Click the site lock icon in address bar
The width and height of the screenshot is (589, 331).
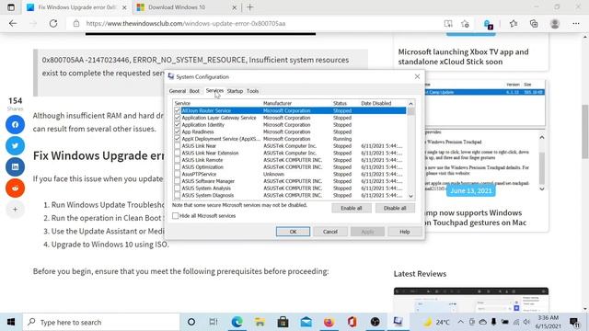(x=76, y=23)
